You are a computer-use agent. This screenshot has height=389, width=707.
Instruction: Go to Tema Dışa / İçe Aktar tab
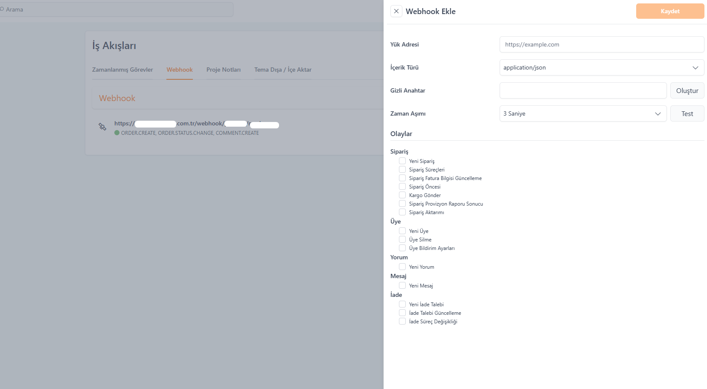[282, 70]
